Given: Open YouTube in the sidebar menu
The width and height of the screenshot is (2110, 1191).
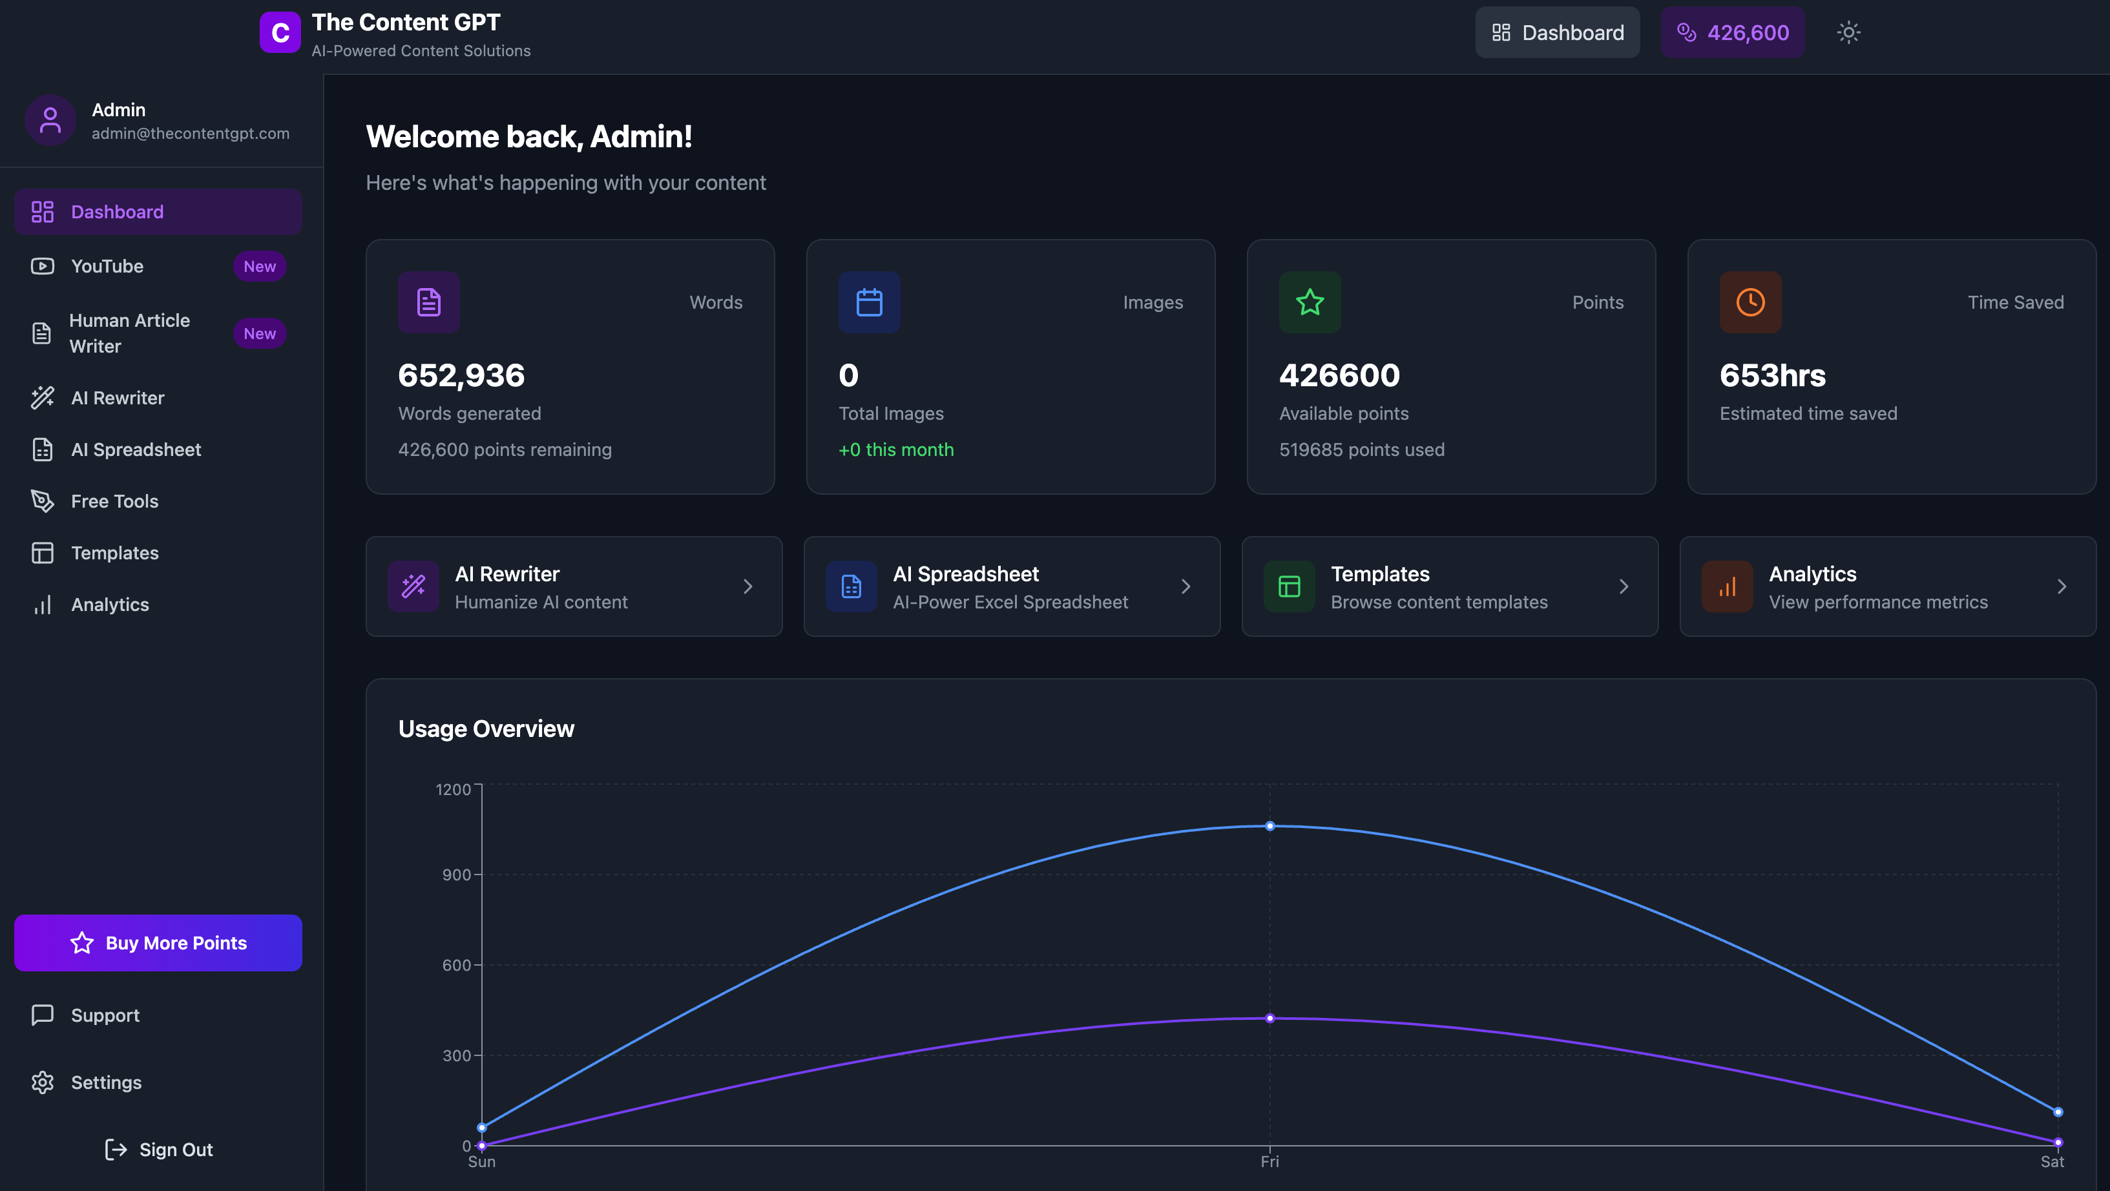Looking at the screenshot, I should point(107,266).
